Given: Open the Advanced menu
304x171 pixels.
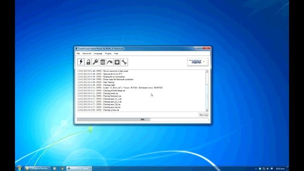Looking at the screenshot, I should coord(86,54).
